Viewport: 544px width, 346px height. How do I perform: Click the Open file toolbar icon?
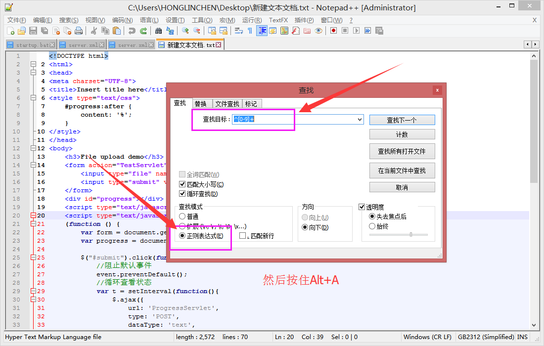21,31
